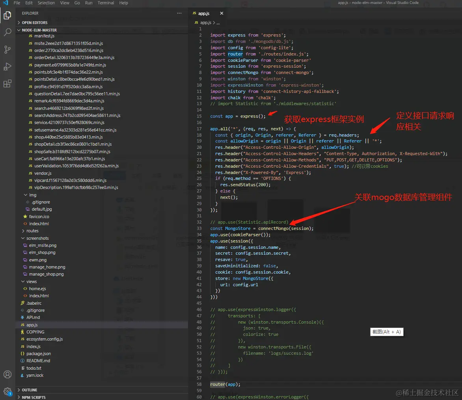Click line number 17 in gutter
The height and width of the screenshot is (400, 462).
[x=199, y=129]
